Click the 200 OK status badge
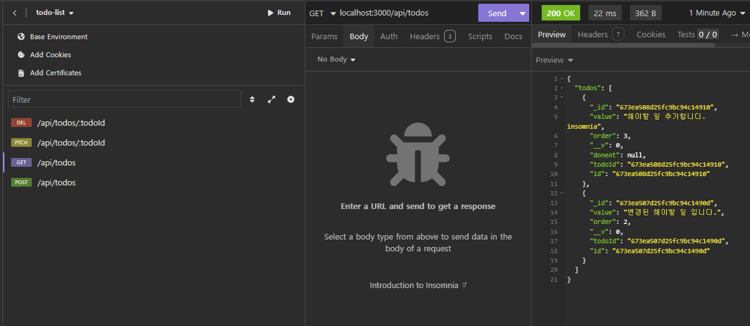 tap(562, 13)
